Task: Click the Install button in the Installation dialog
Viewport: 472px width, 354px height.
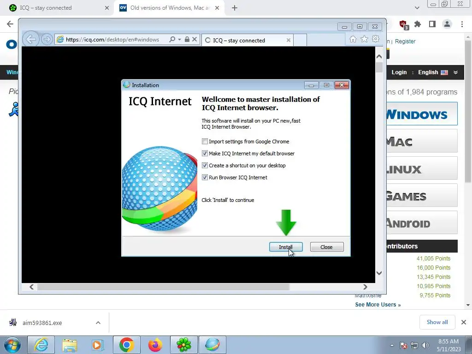Action: click(286, 247)
